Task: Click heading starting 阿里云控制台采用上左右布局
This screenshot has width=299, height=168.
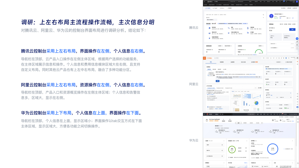Action: tap(83, 85)
